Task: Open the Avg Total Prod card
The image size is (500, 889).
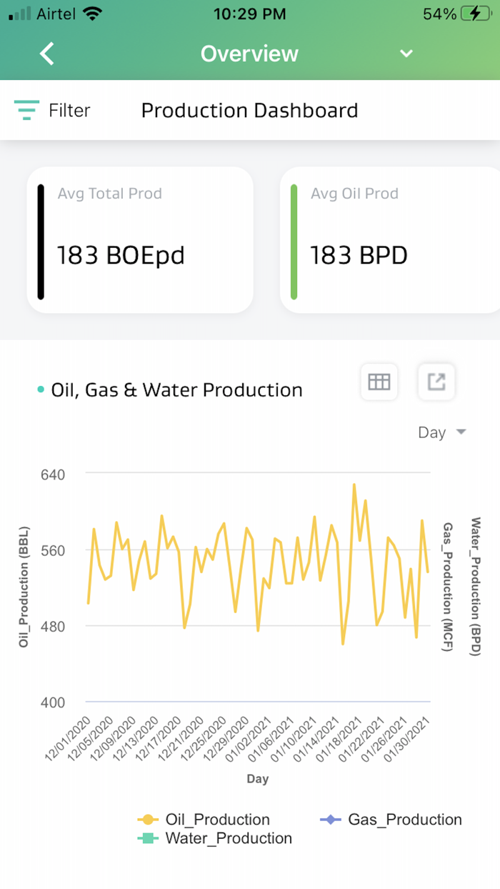Action: 140,240
